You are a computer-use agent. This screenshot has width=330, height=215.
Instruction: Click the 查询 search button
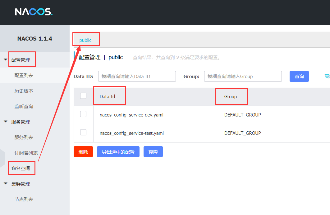(x=299, y=76)
